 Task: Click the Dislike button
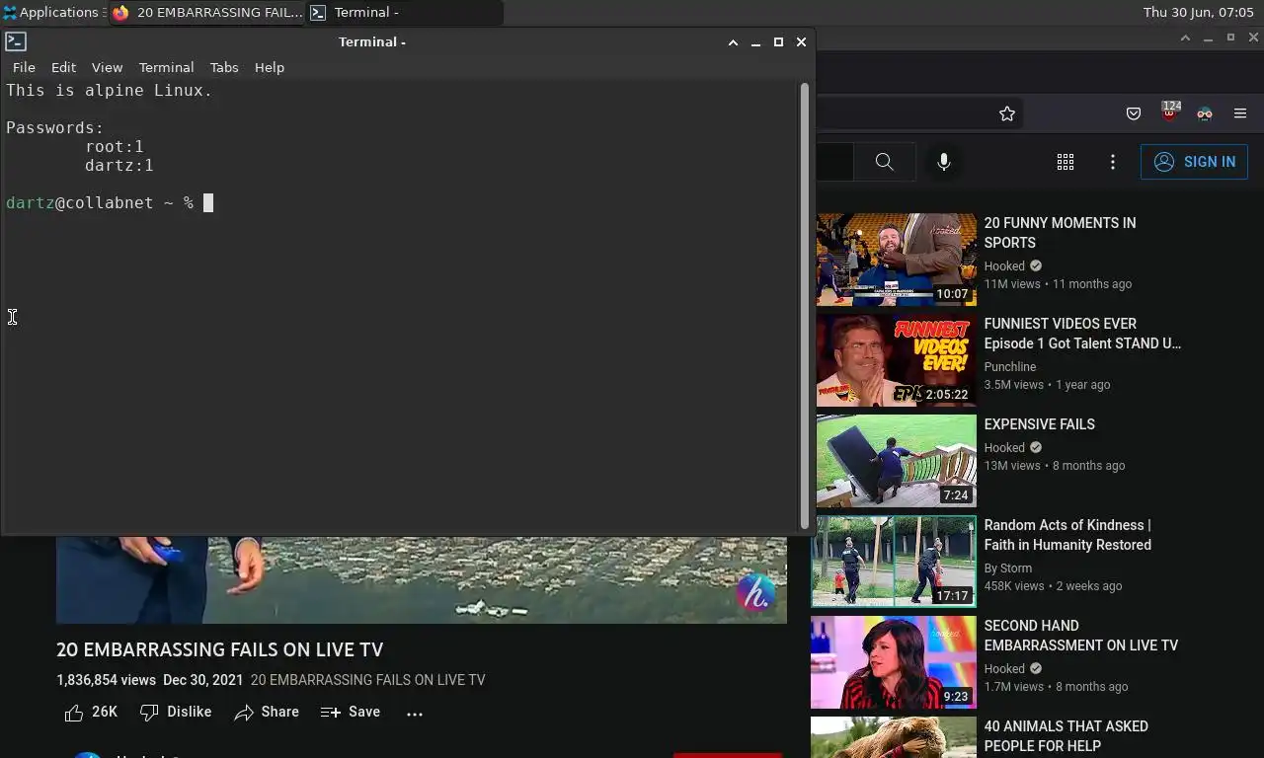coord(176,712)
